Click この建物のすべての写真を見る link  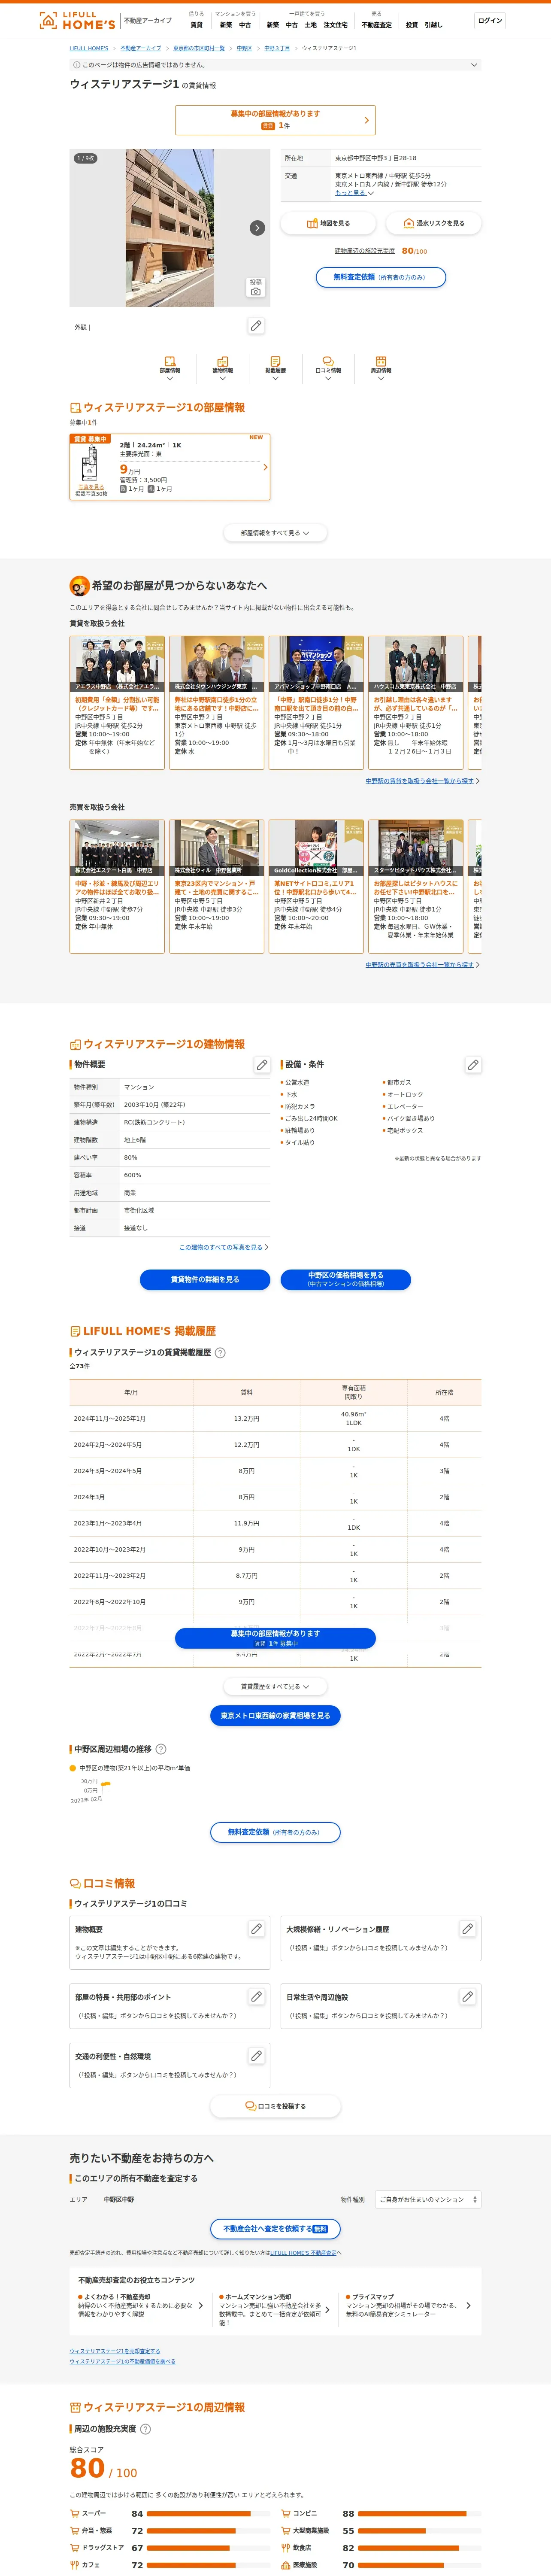click(223, 1247)
